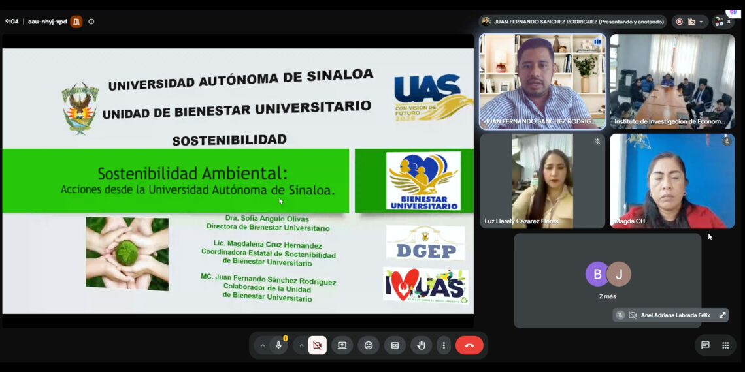Open audio settings chevron beside microphone

[262, 345]
